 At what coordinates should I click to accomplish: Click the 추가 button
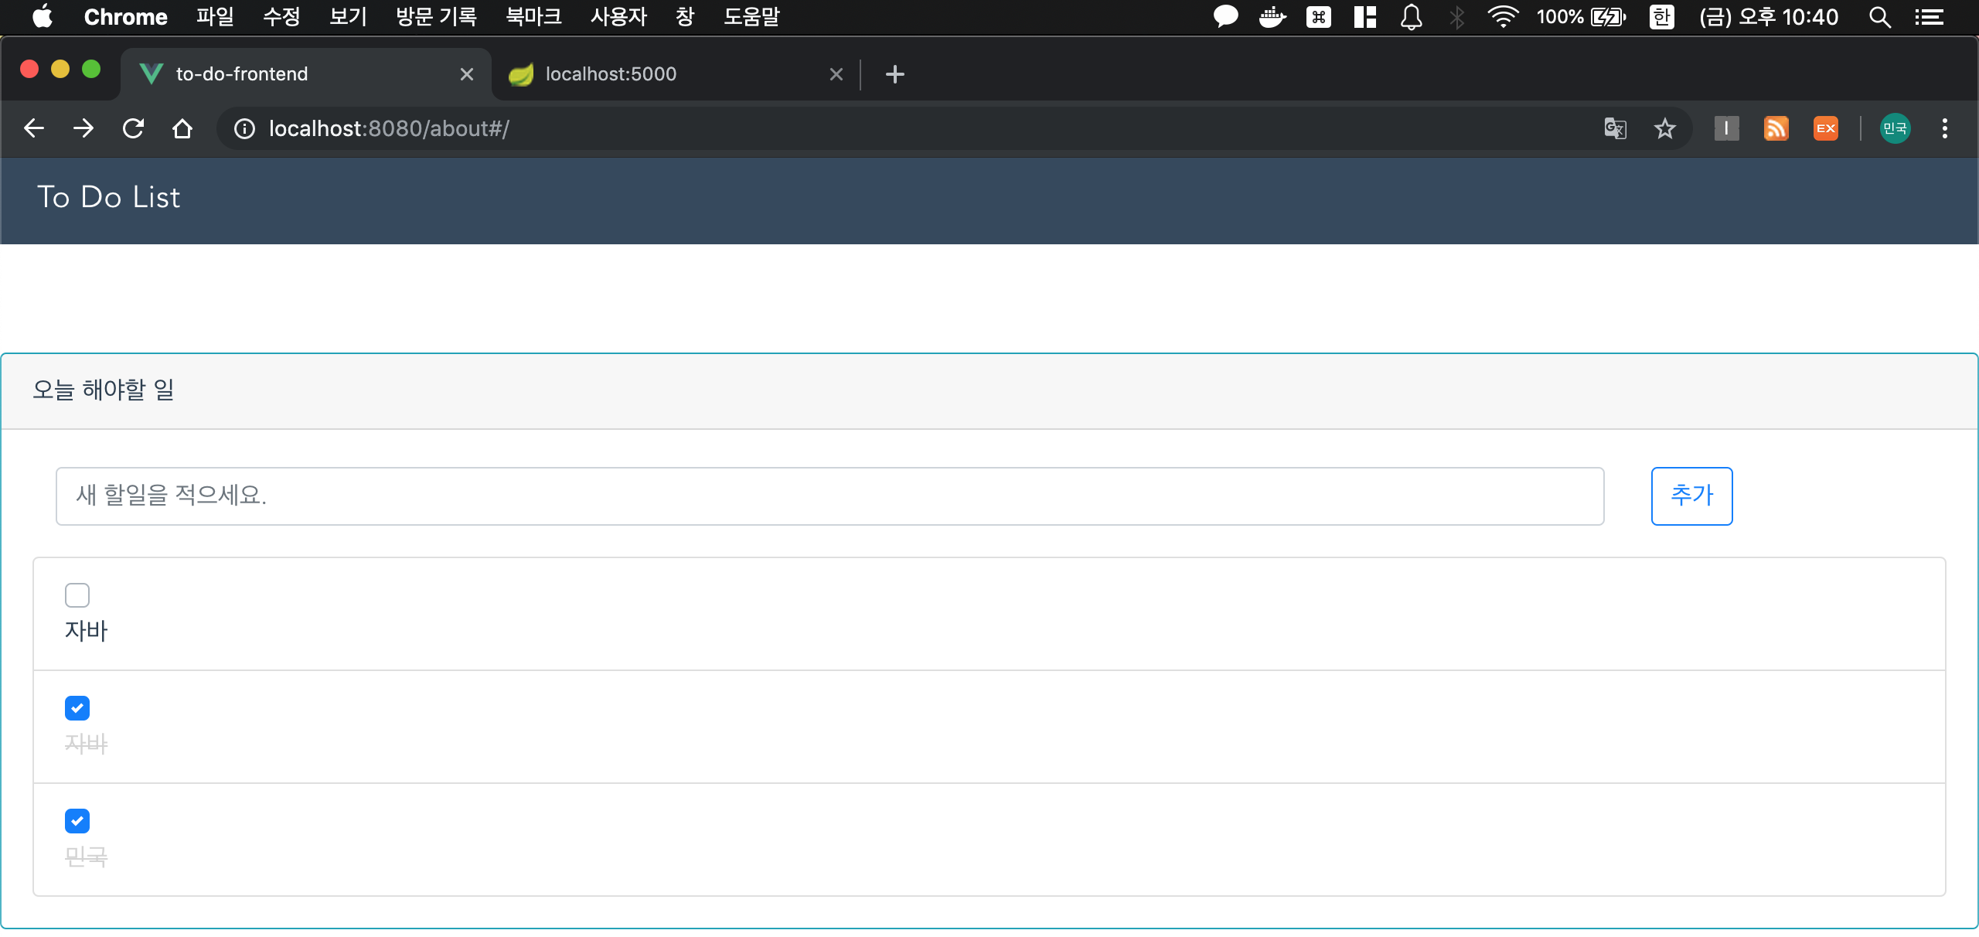pos(1691,496)
